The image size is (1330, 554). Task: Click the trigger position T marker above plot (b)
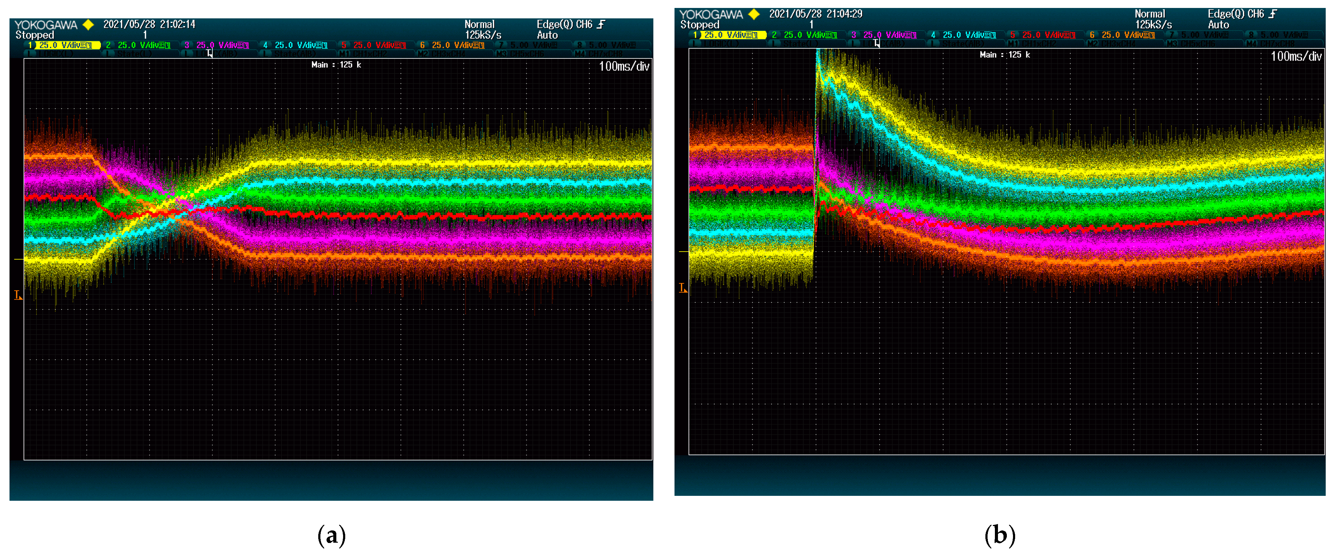[877, 43]
